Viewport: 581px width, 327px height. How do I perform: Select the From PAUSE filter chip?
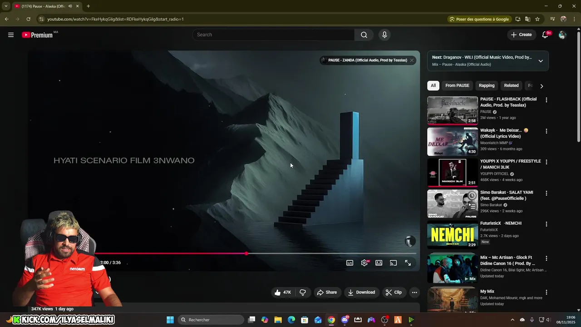coord(457,85)
